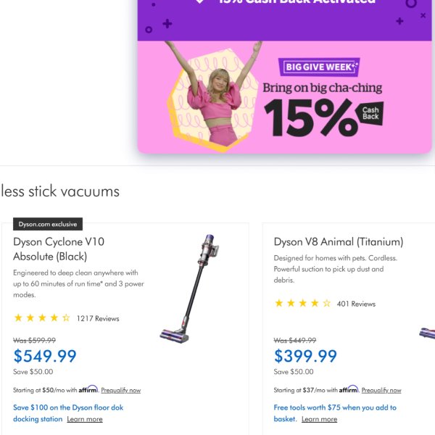Screen dimensions: 435x435
Task: Click Learn more about free tools offer
Action: click(x=319, y=419)
